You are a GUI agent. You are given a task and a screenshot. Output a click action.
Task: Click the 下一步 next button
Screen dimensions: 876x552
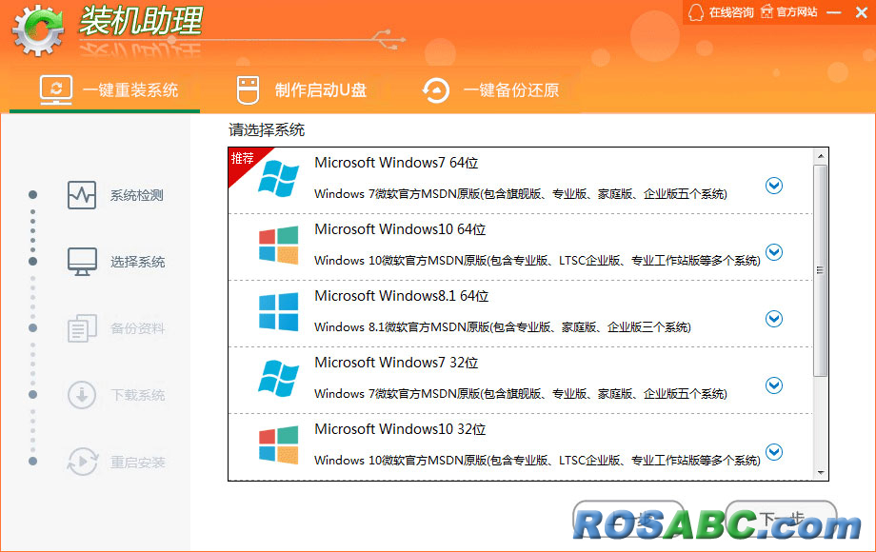[x=781, y=520]
